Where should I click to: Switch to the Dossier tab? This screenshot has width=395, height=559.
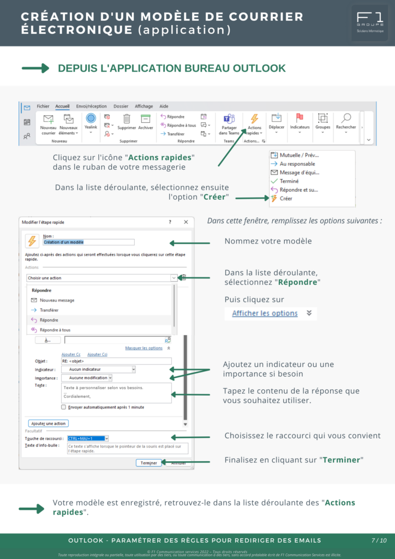tap(121, 106)
